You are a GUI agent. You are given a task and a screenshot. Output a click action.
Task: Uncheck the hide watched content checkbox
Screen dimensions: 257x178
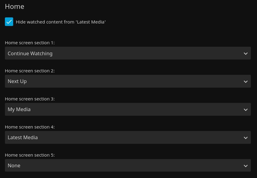pyautogui.click(x=9, y=22)
